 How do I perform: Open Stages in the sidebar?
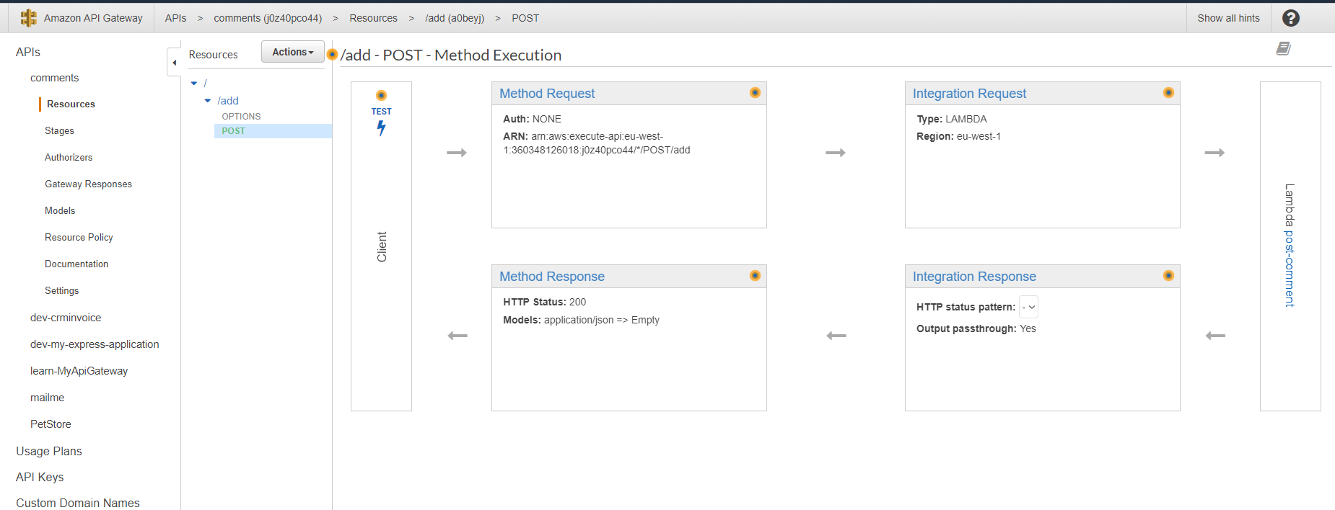(59, 131)
